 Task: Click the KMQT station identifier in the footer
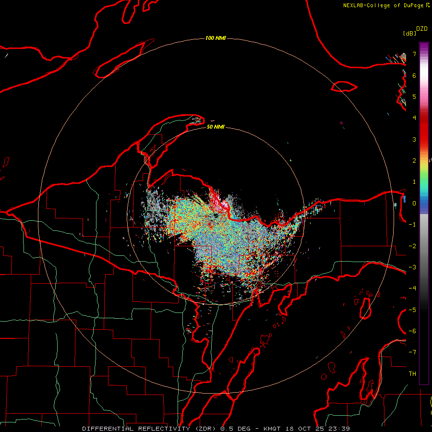(x=272, y=429)
